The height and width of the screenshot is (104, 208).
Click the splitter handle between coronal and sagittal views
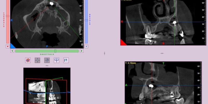tap(162, 53)
